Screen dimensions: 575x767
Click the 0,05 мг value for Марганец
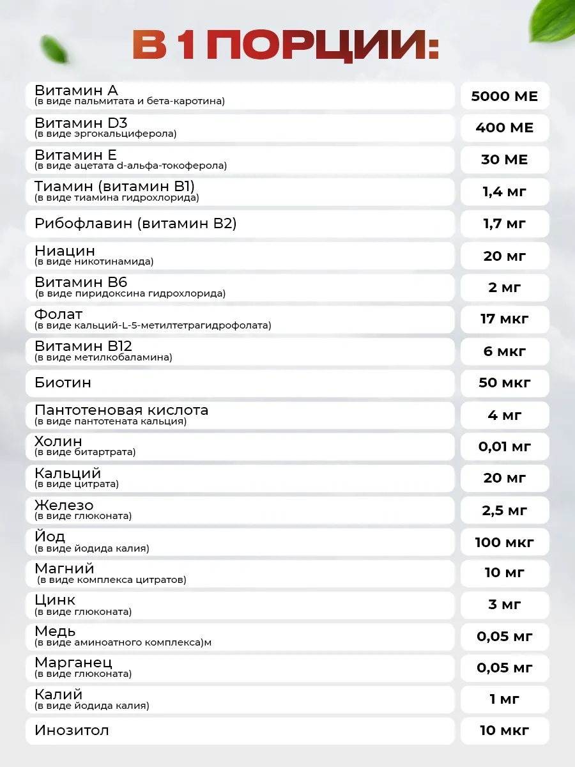pos(505,668)
